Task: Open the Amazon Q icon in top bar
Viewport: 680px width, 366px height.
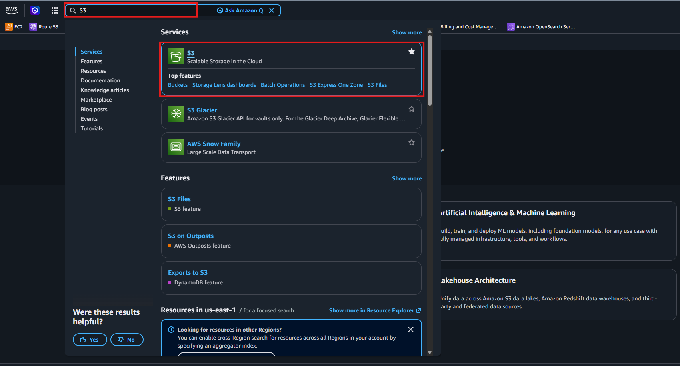Action: 35,10
